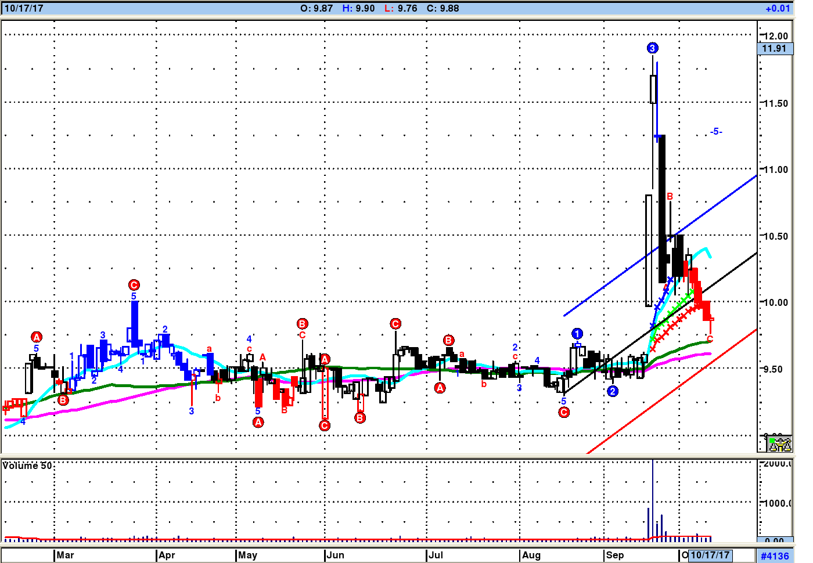Open the #4136 bar count box

[775, 556]
